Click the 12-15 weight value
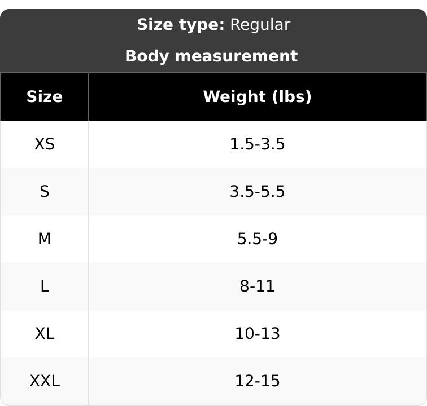Screen dimensions: 427x406 pyautogui.click(x=258, y=381)
